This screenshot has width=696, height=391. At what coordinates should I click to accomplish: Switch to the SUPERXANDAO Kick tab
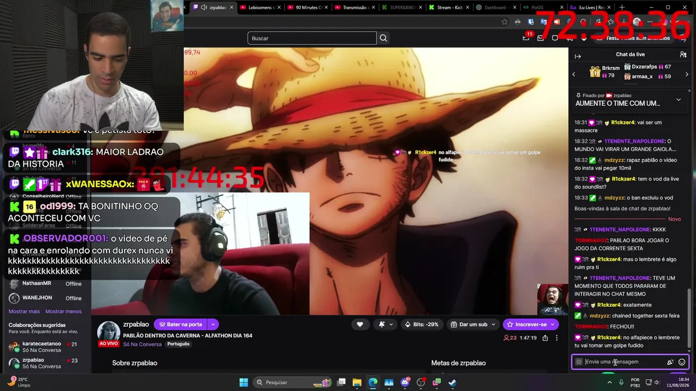(402, 8)
